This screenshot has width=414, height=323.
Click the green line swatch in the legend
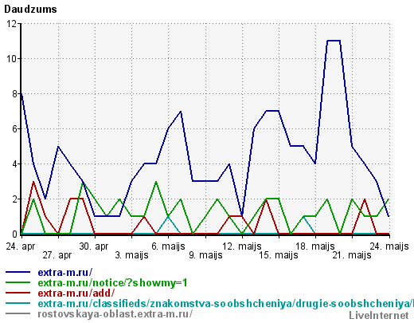[x=18, y=282]
